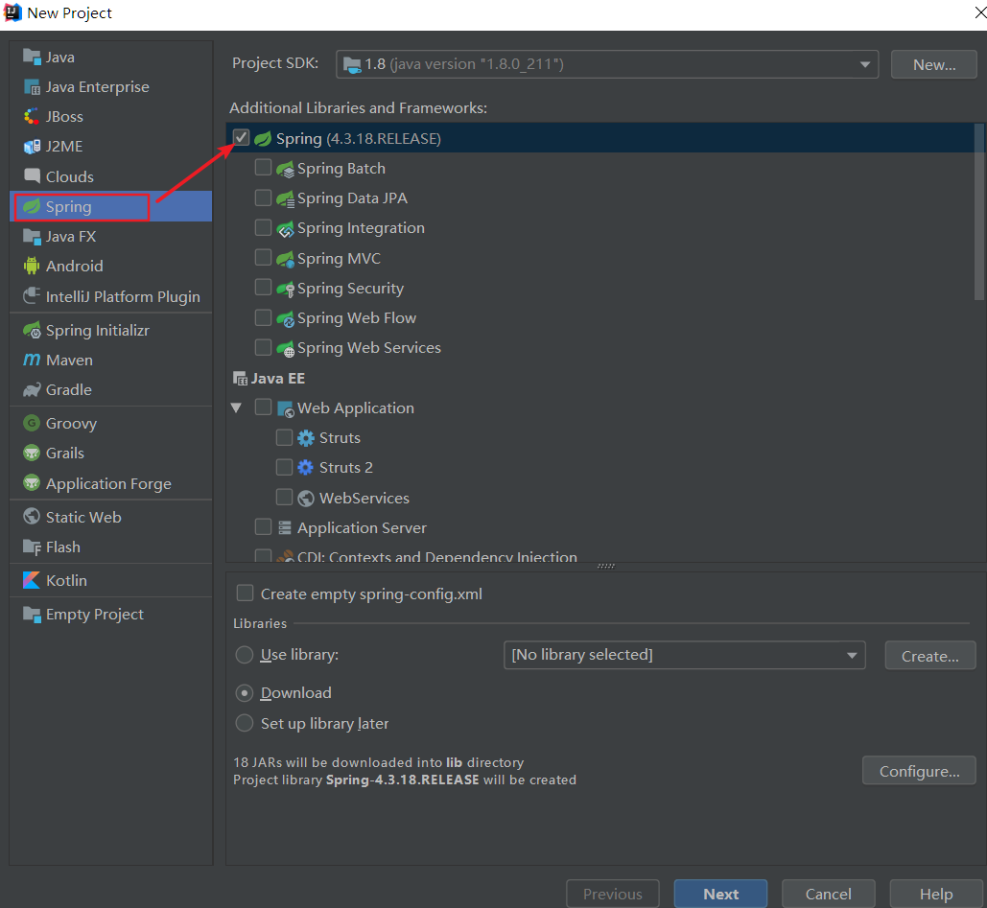Collapse the Web Application tree node
This screenshot has width=987, height=908.
[237, 407]
